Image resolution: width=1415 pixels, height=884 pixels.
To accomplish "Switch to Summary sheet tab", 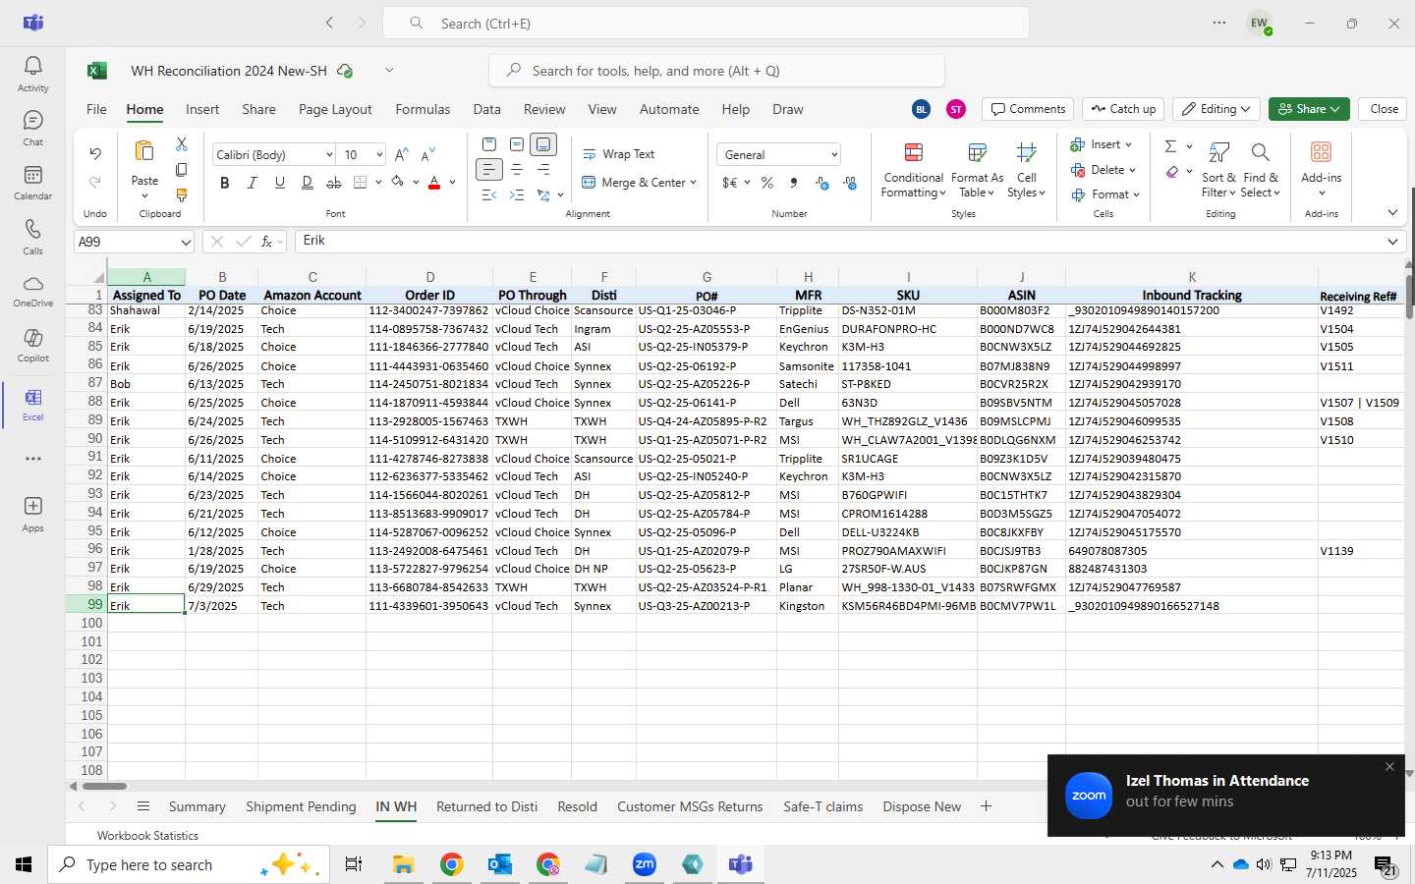I will tap(197, 806).
